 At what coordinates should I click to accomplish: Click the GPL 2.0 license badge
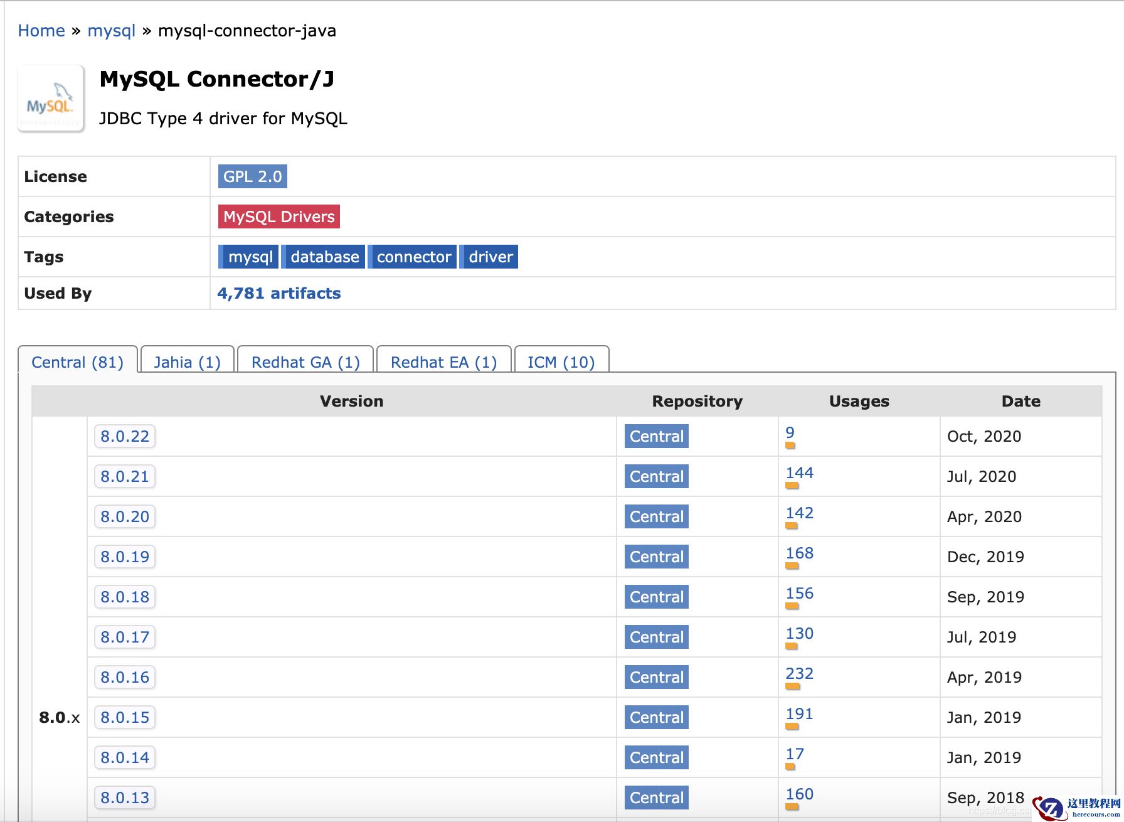[253, 176]
